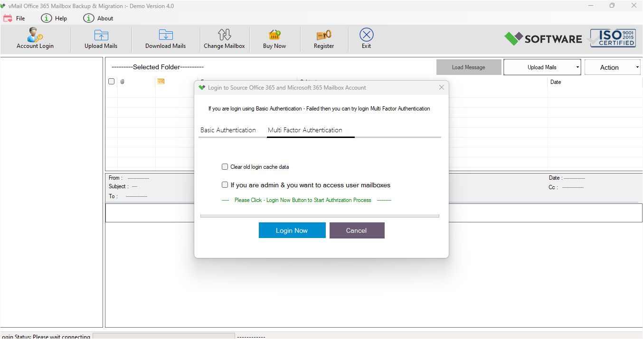The height and width of the screenshot is (339, 643).
Task: Open the Account Login tool
Action: click(x=35, y=39)
